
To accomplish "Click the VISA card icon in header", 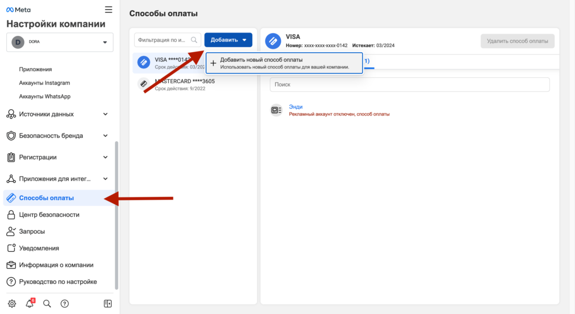I will coord(273,41).
